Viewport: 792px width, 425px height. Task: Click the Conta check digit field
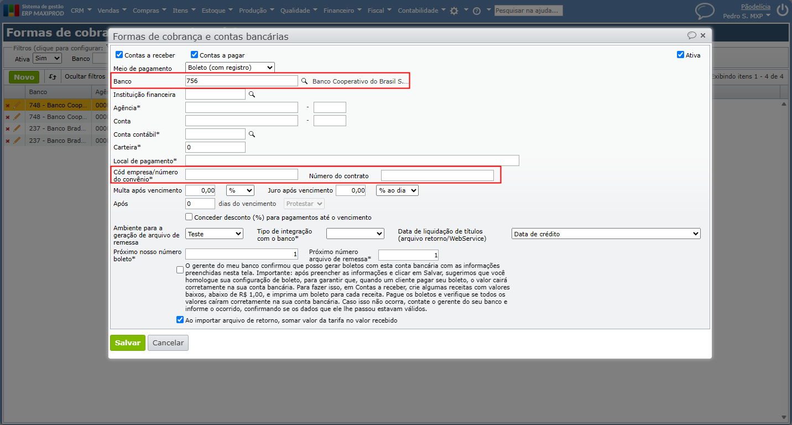point(330,121)
